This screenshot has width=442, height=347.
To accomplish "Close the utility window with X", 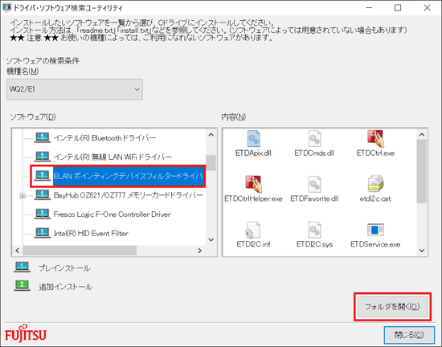I will tap(427, 7).
